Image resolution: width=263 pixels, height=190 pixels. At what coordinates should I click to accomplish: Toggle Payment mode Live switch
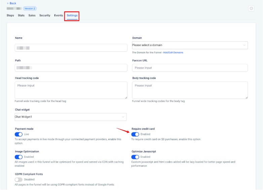click(19, 134)
